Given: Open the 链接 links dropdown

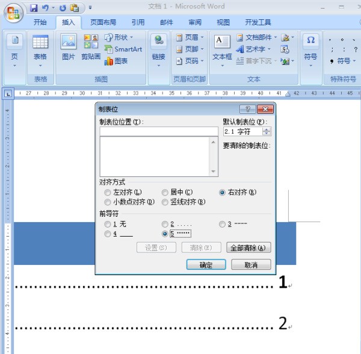Looking at the screenshot, I should 159,51.
